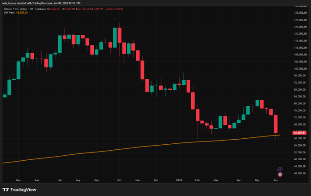Click the Nov label on time axis
The height and width of the screenshot is (196, 311).
[138, 180]
